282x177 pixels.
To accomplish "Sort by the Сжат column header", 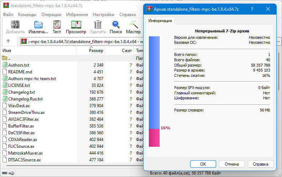I will click(x=119, y=51).
